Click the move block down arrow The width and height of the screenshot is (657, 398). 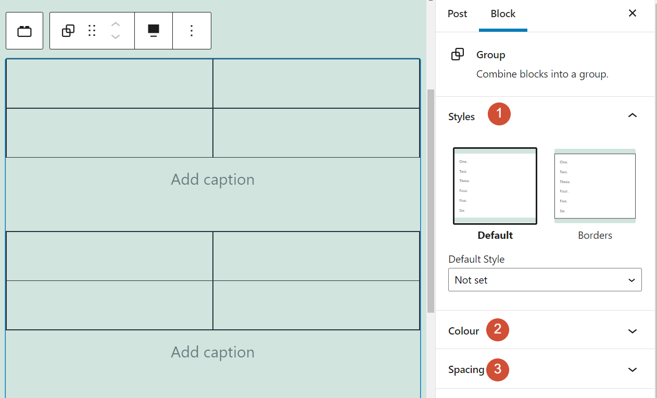pyautogui.click(x=115, y=36)
